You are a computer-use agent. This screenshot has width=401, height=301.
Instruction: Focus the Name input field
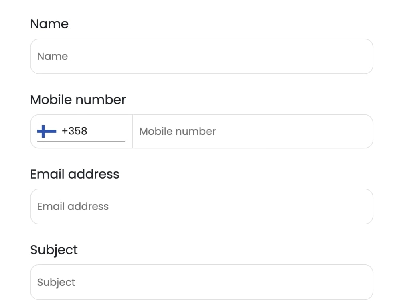coord(202,56)
